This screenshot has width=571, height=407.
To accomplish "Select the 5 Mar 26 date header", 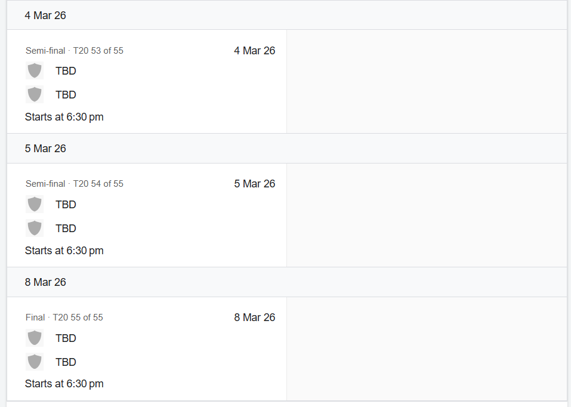I will click(x=45, y=149).
